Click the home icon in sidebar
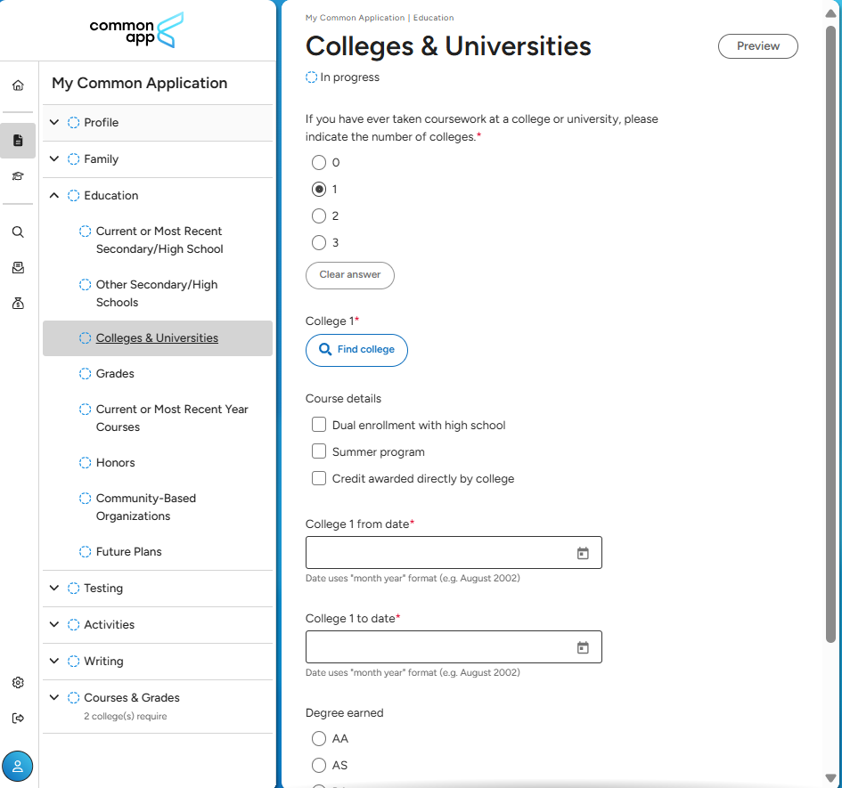 click(18, 85)
